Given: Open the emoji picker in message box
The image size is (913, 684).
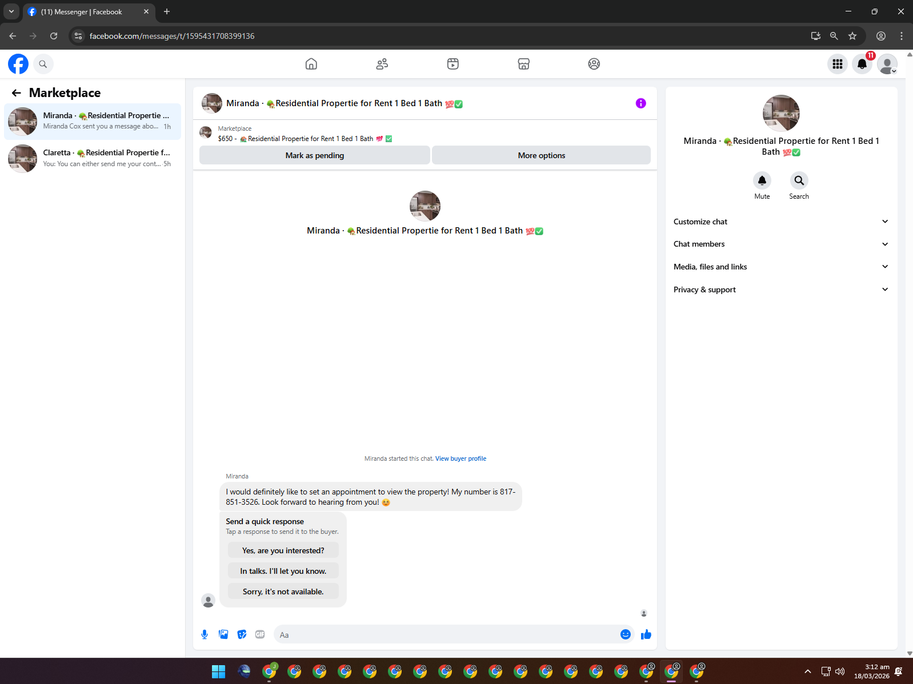Looking at the screenshot, I should pyautogui.click(x=626, y=634).
